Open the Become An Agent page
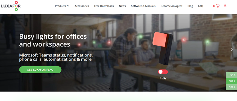237x101 pixels. [171, 6]
